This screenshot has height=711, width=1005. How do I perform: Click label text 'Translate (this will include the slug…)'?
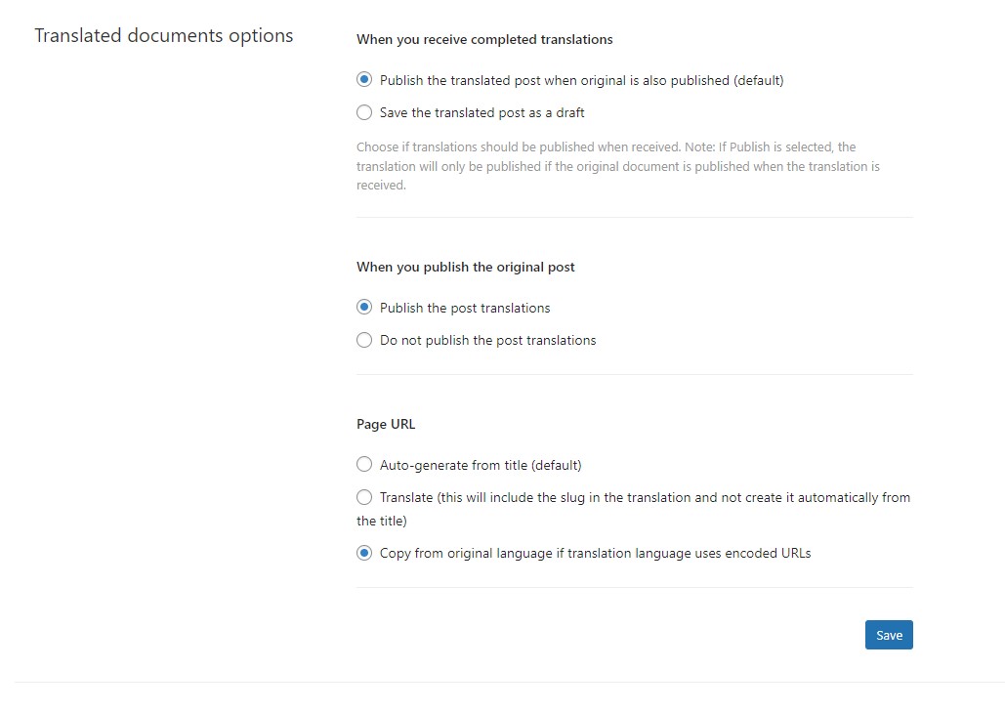click(x=633, y=509)
